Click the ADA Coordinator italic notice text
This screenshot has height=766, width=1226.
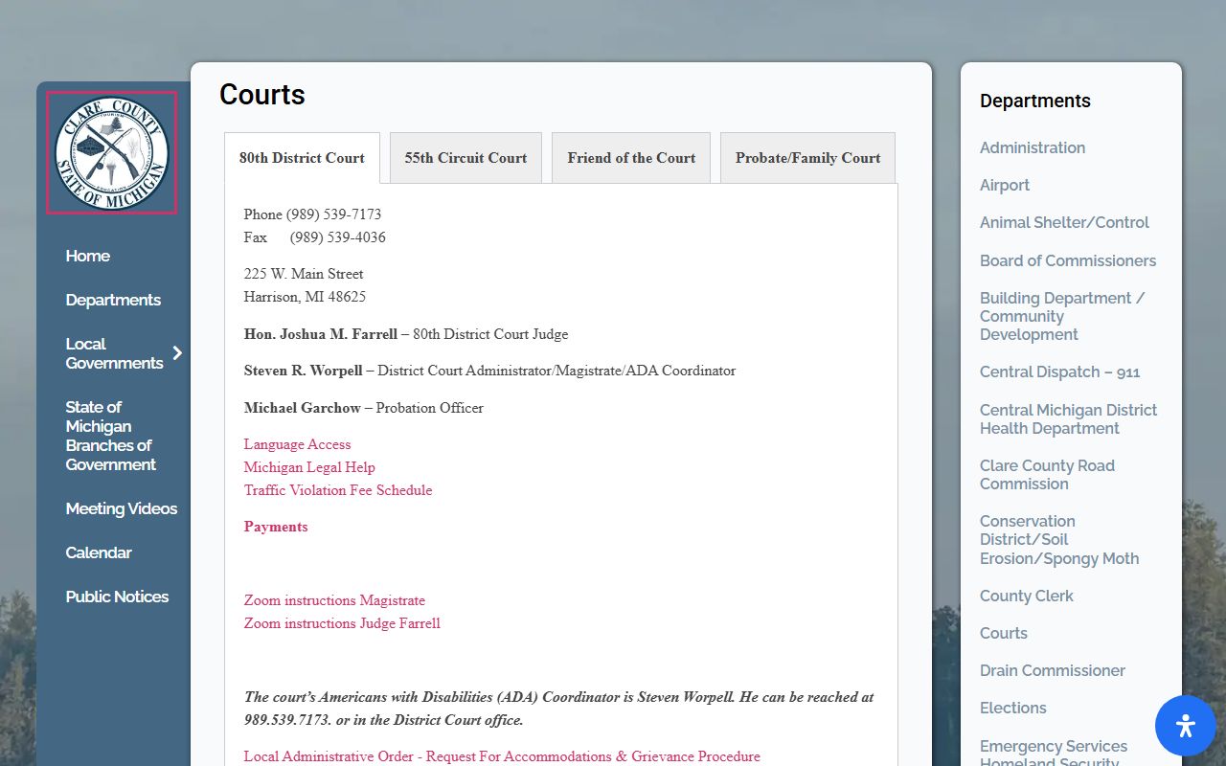point(558,709)
